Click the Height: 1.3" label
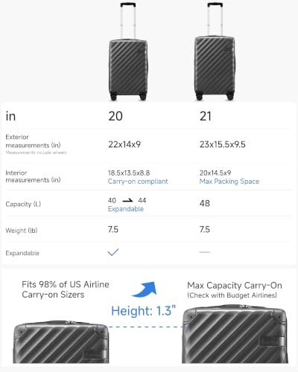This screenshot has width=298, height=372. pyautogui.click(x=144, y=311)
